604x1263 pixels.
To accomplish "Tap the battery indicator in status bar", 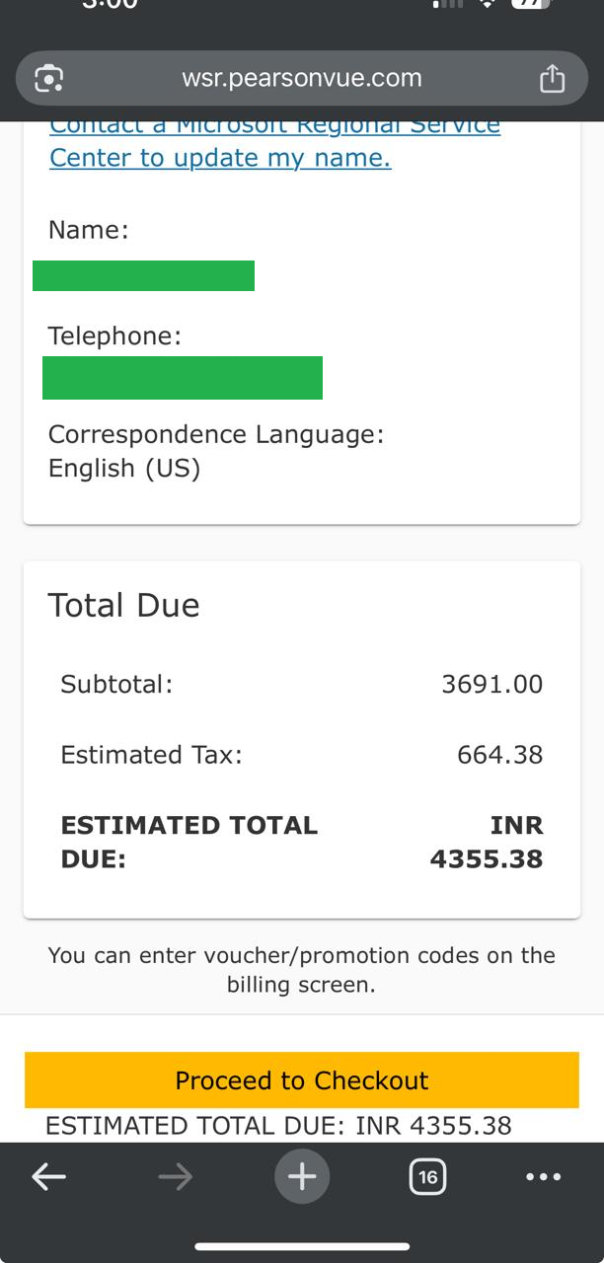I will tap(530, 4).
